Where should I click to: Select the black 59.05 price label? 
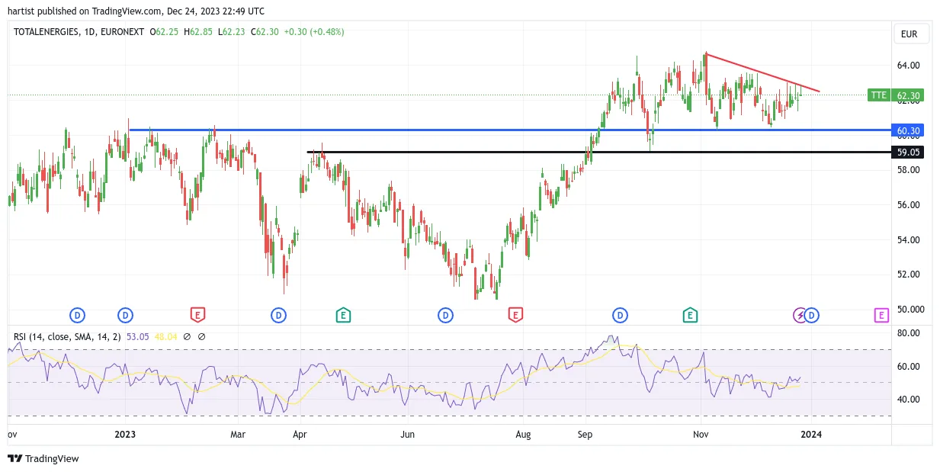[907, 152]
